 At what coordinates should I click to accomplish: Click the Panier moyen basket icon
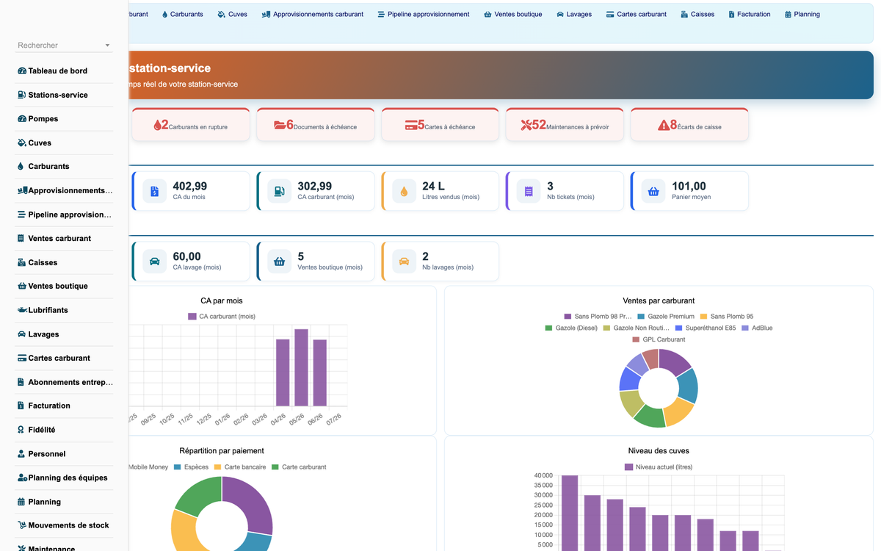[x=653, y=191]
